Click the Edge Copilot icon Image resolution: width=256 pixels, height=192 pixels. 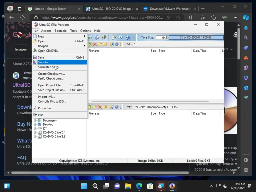coord(246,17)
